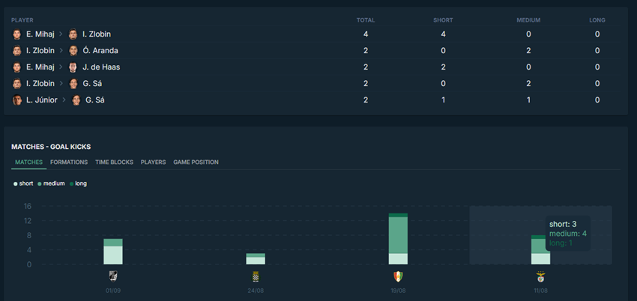Click the 24/08 match stacked bar
Viewport: 637px width, 301px height.
click(x=256, y=259)
